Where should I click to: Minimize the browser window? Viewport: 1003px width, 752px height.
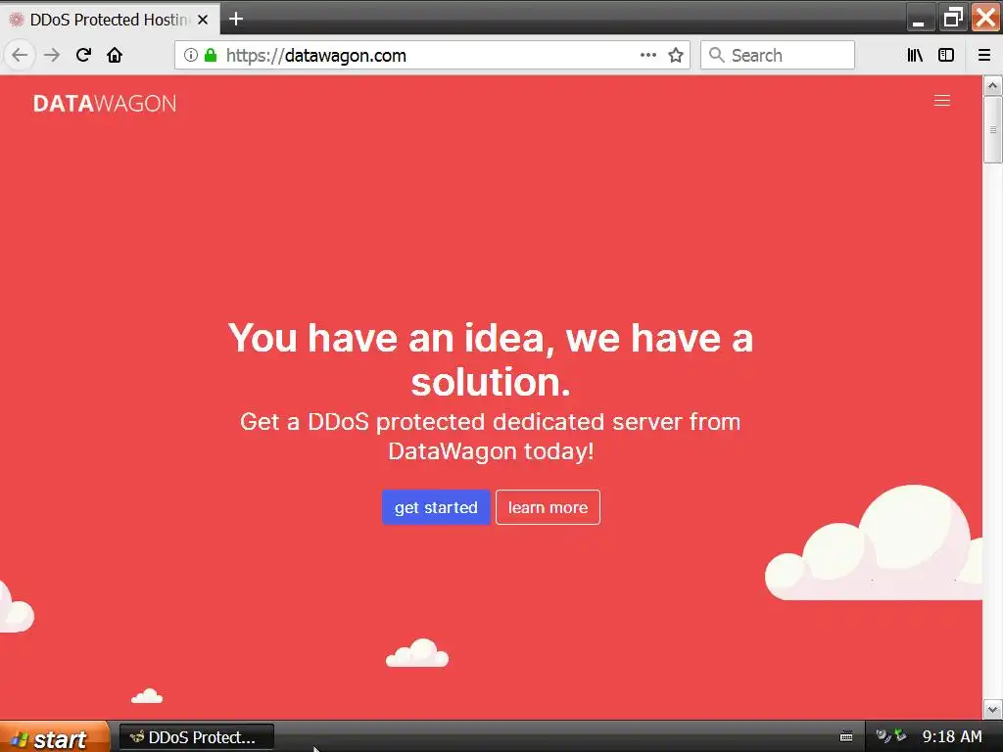tap(919, 19)
